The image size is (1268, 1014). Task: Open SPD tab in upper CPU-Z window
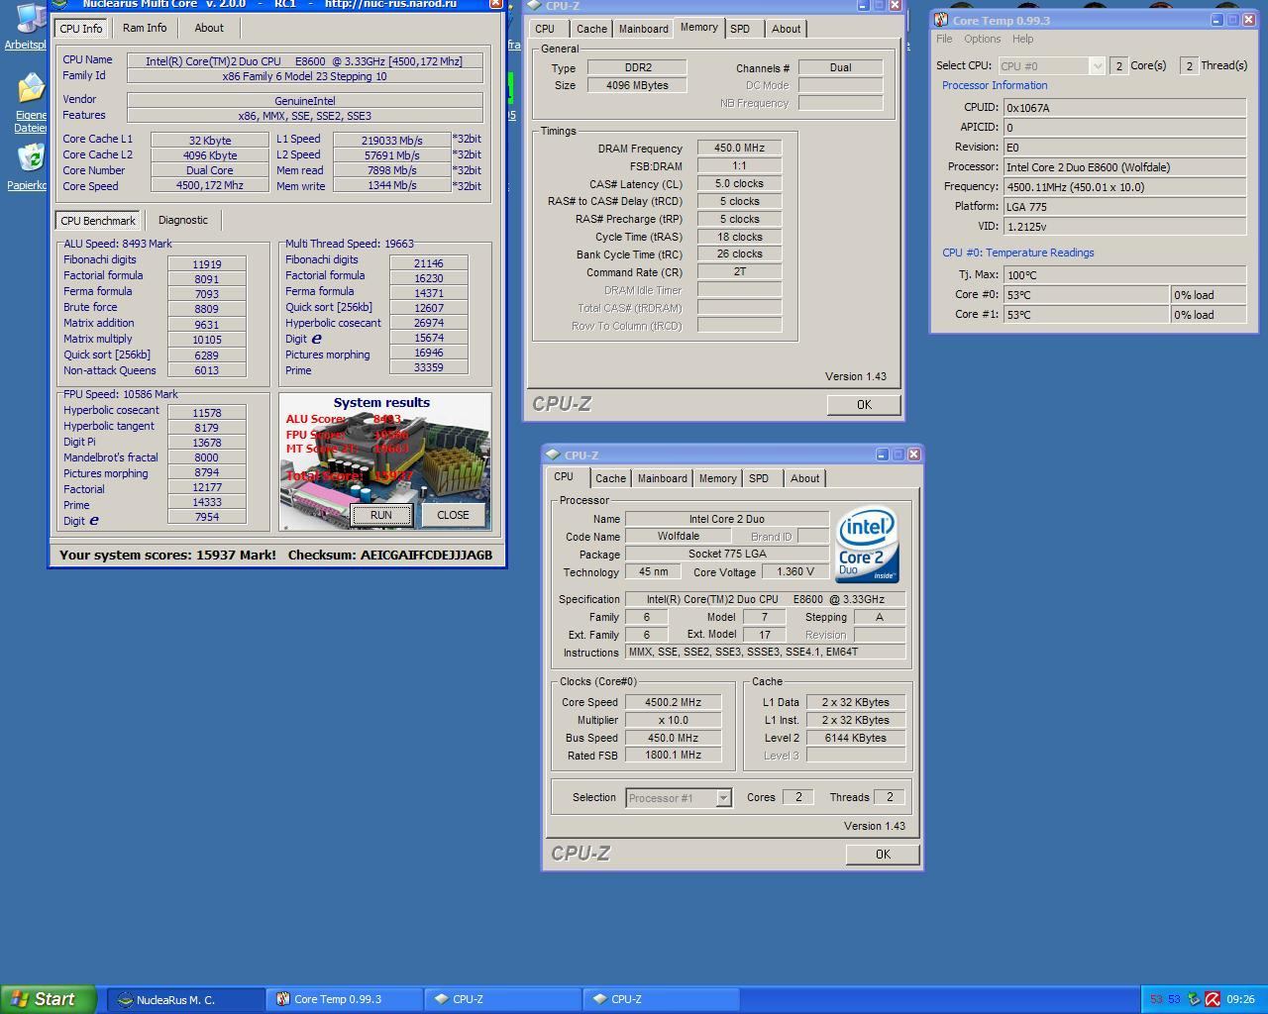pos(740,29)
